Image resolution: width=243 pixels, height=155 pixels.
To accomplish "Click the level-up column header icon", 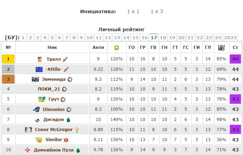I will [221, 48].
